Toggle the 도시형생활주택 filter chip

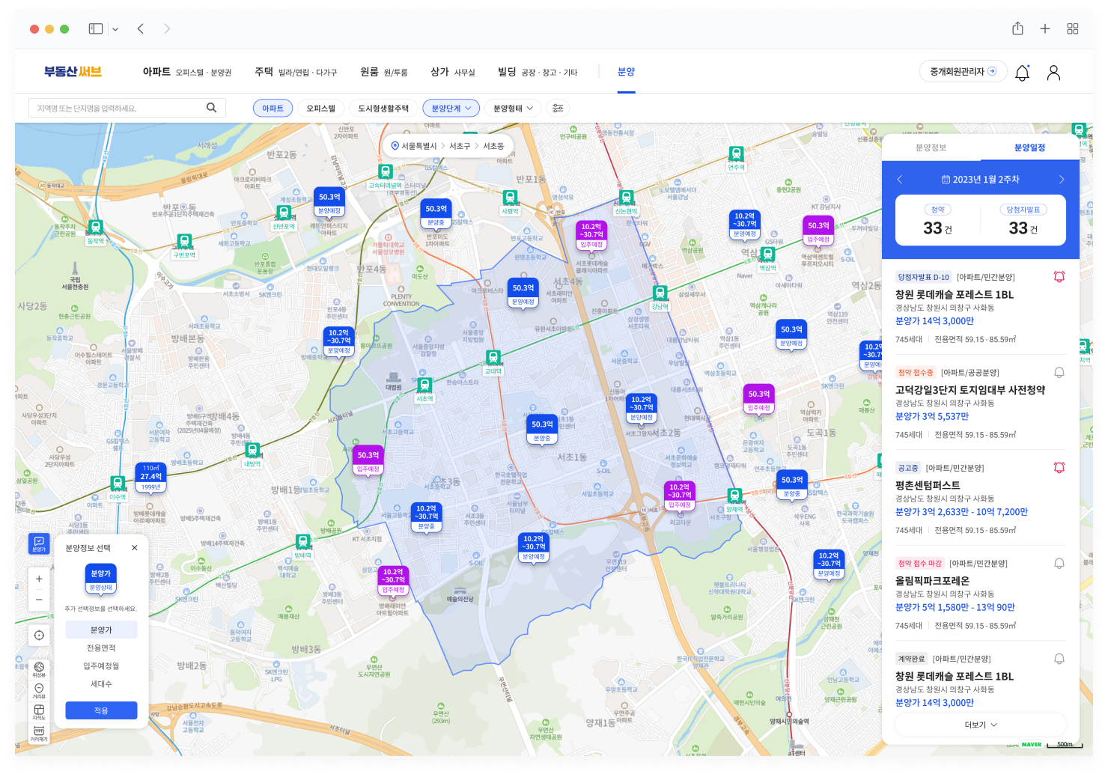383,108
